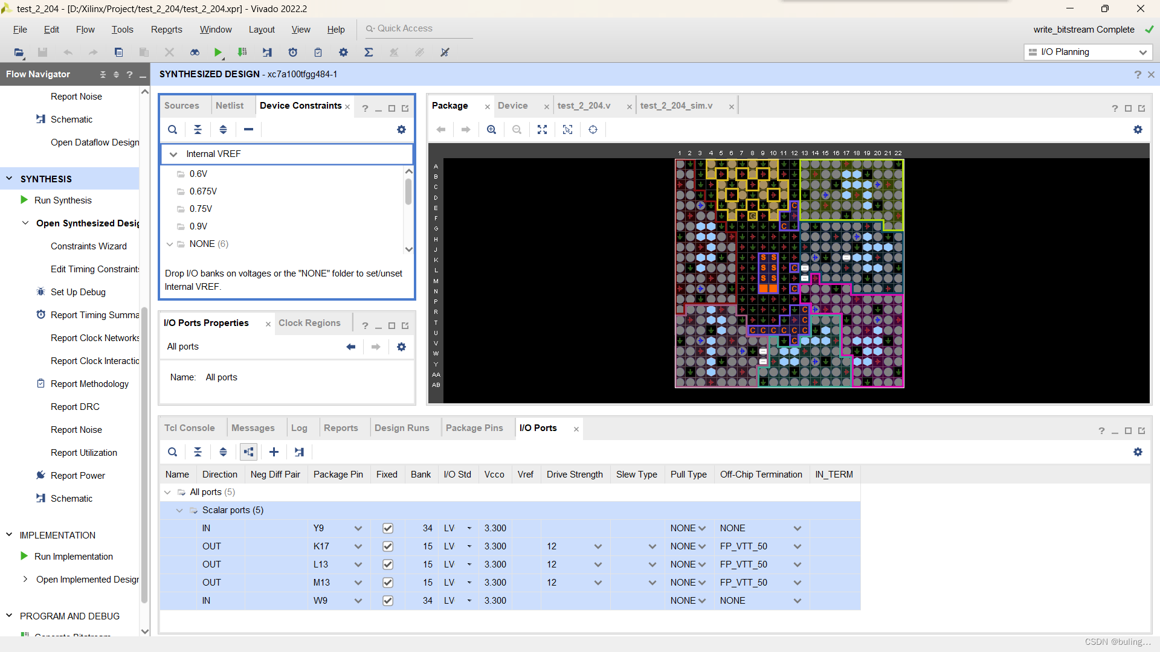Click the Sigma reports icon in main toolbar
This screenshot has height=652, width=1160.
[369, 53]
